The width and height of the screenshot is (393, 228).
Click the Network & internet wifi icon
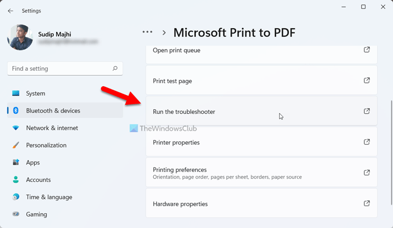pyautogui.click(x=16, y=128)
